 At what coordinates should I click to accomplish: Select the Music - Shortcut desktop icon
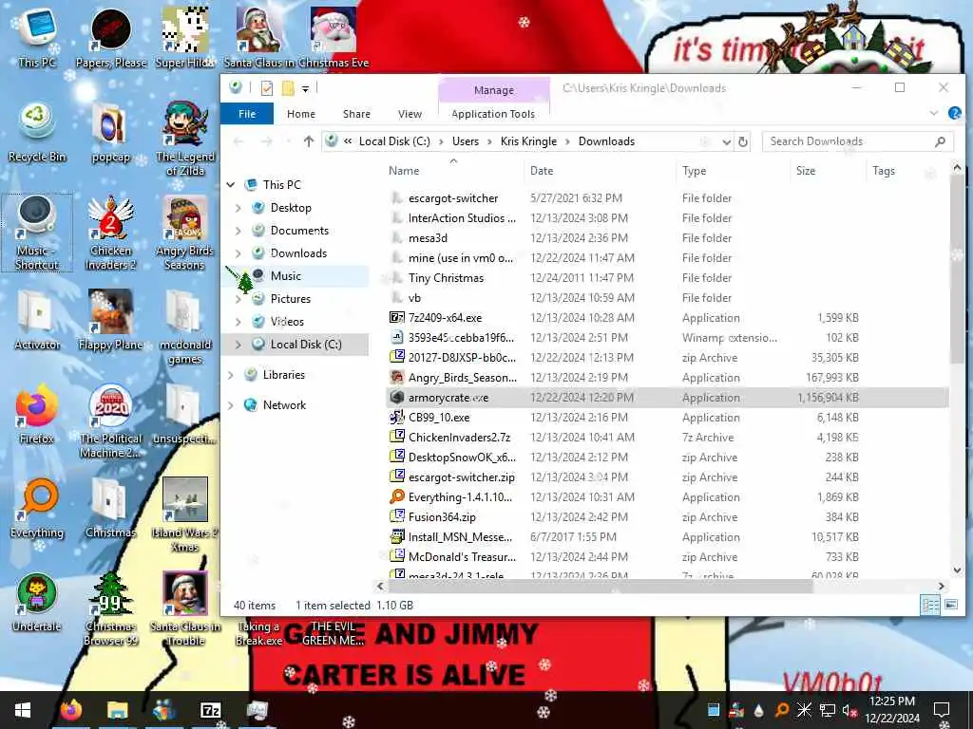pyautogui.click(x=37, y=232)
